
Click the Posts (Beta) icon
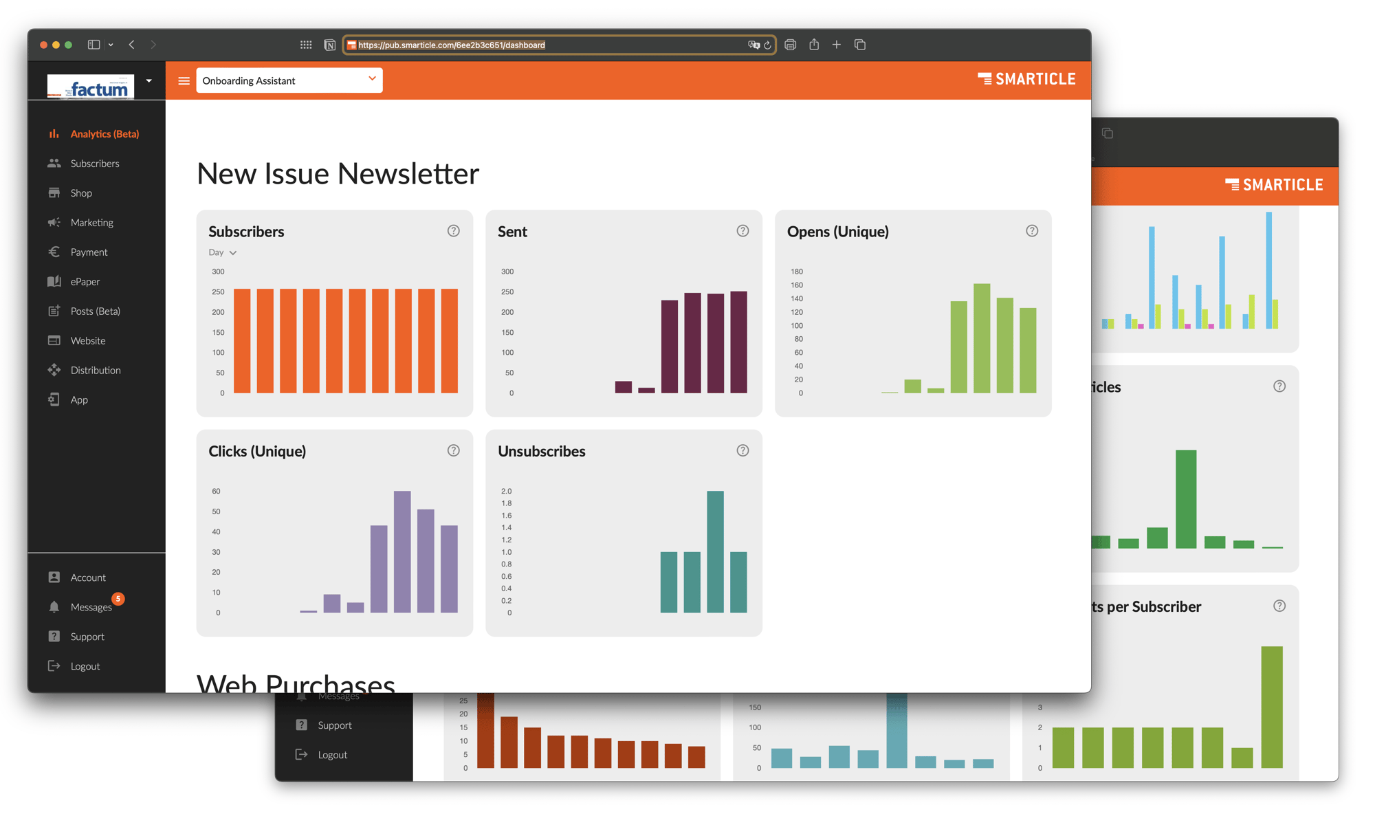click(x=54, y=311)
